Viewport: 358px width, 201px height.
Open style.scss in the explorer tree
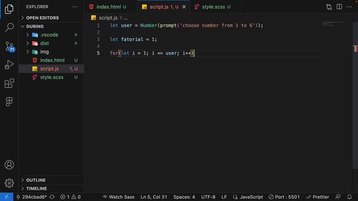coord(51,77)
